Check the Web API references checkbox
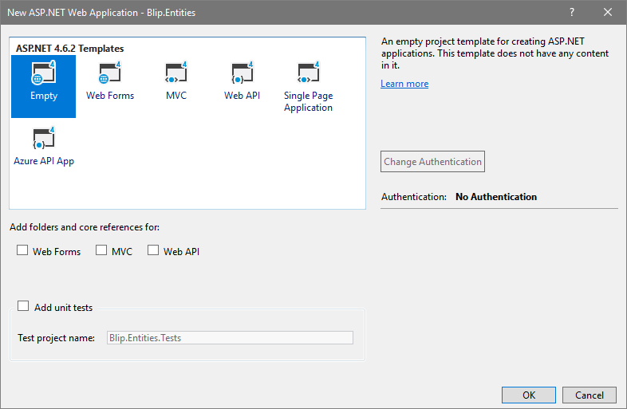Screen dimensions: 627x409 [x=153, y=250]
